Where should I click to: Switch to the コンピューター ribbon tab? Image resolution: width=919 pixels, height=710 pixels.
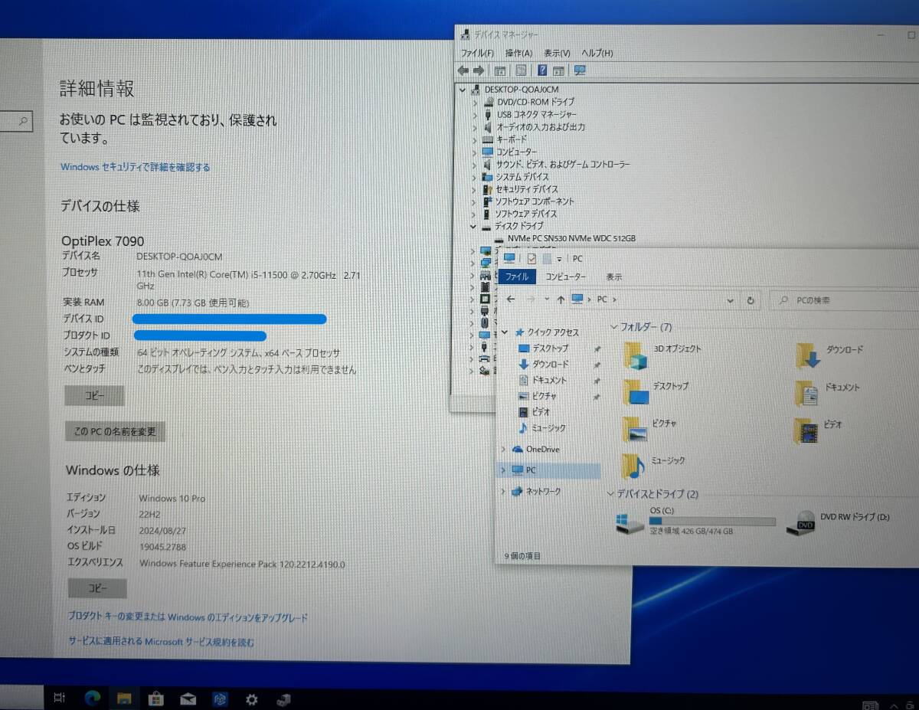567,276
